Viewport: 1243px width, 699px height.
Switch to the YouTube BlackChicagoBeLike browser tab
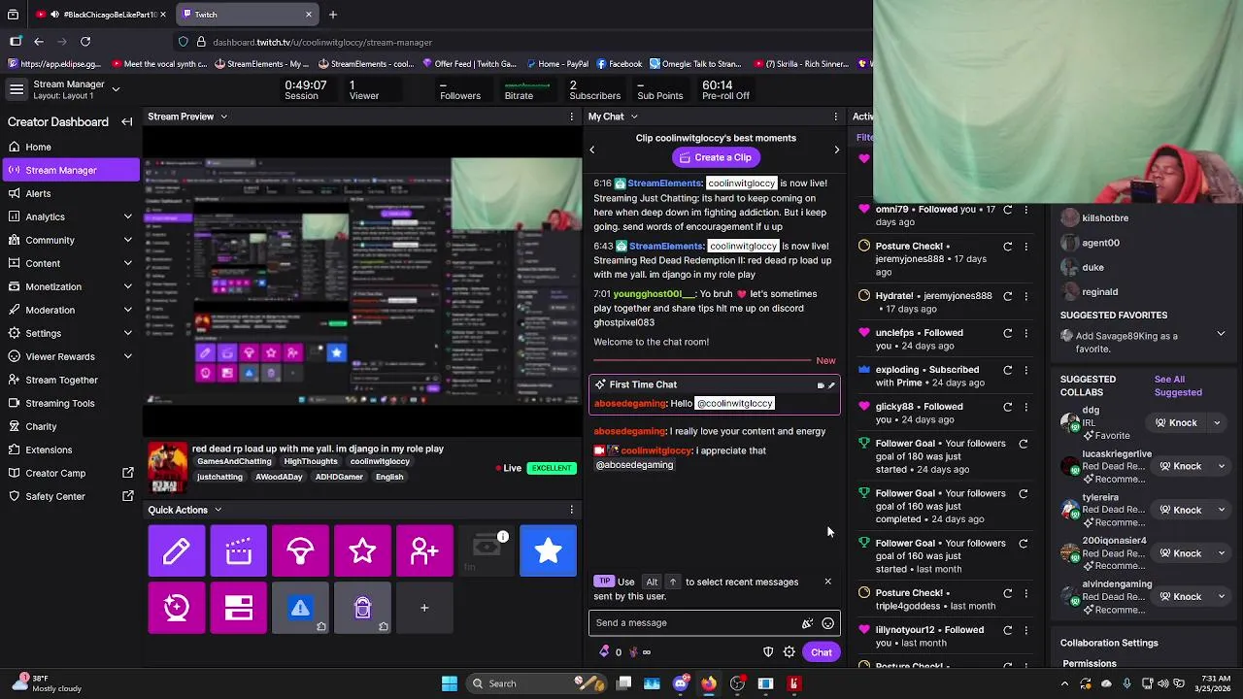(101, 15)
